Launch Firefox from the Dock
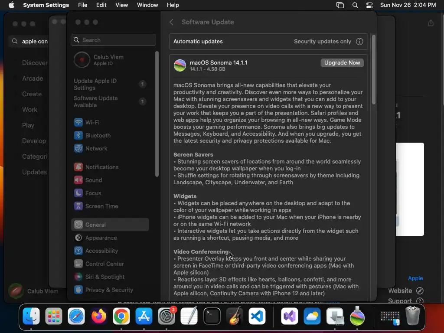The height and width of the screenshot is (333, 444). tap(99, 316)
